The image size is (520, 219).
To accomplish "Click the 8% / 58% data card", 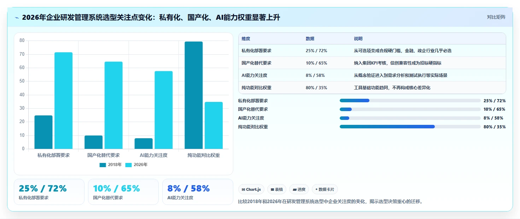I will tap(198, 192).
